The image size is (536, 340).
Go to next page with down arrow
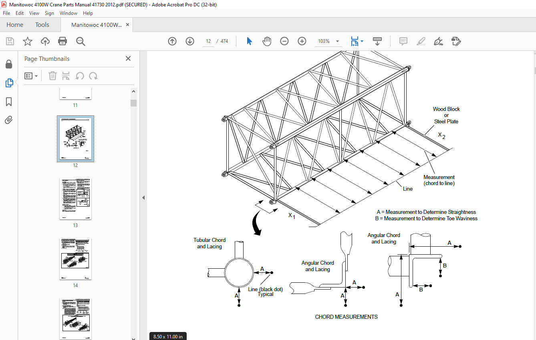190,41
